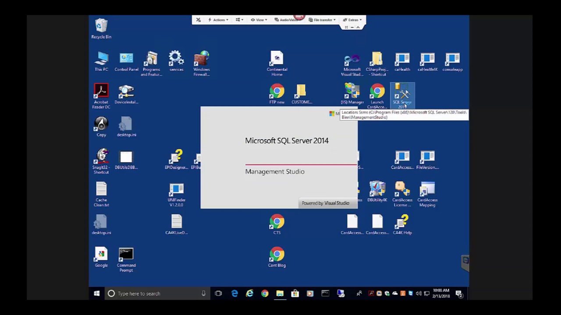Launch the Command Prompt desktop shortcut

pos(126,260)
